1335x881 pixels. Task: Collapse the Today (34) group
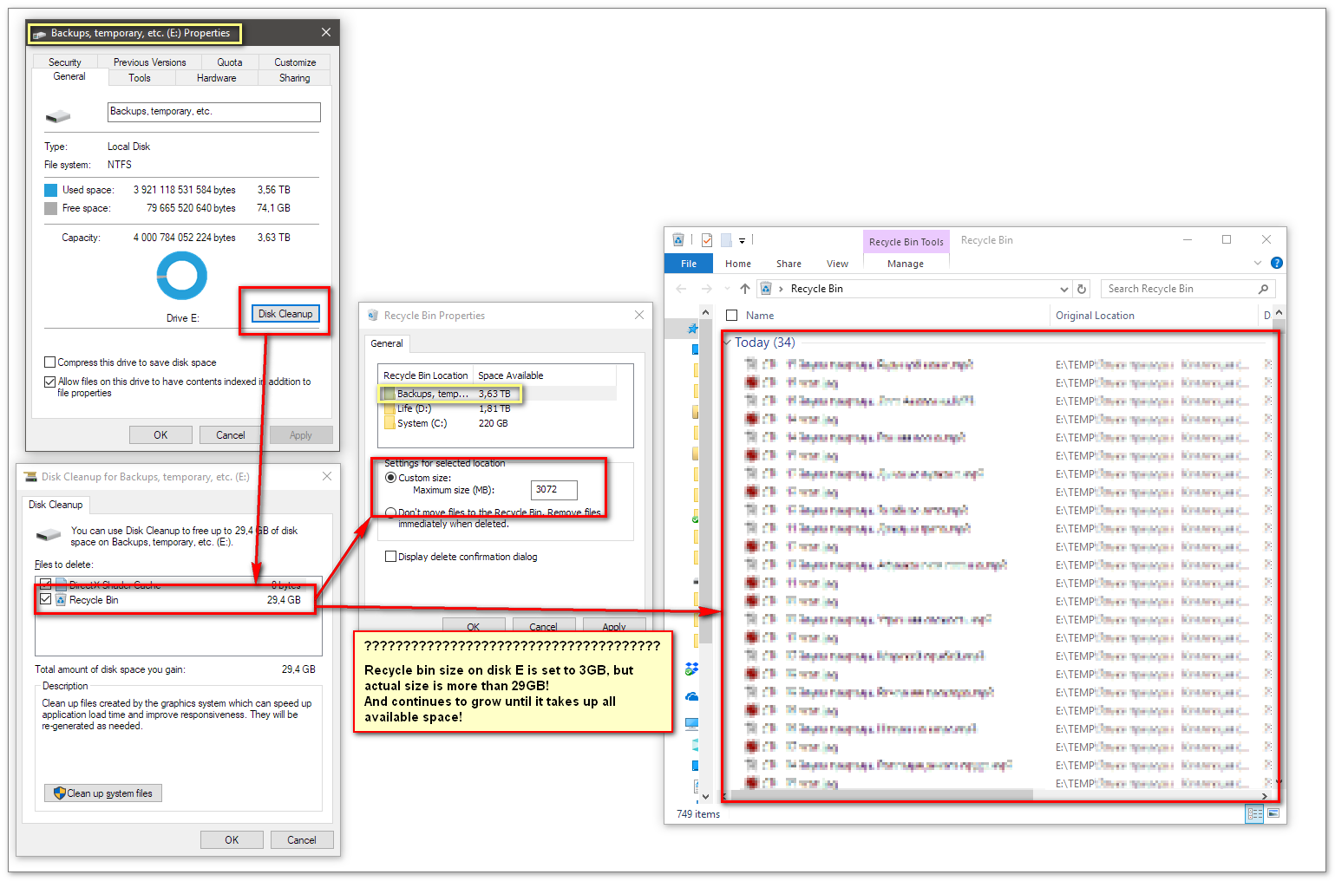click(x=727, y=343)
